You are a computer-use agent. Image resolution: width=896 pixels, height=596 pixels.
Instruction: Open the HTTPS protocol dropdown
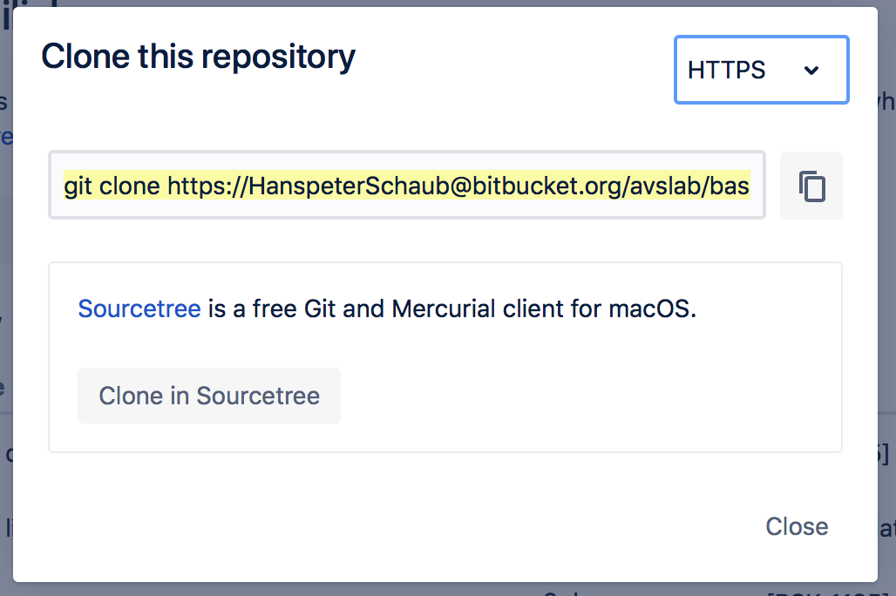761,70
